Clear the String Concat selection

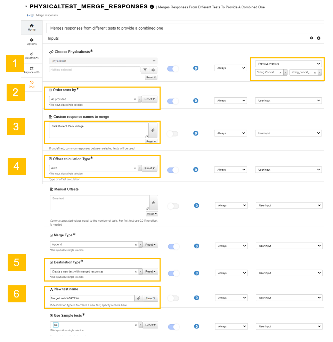pos(280,73)
